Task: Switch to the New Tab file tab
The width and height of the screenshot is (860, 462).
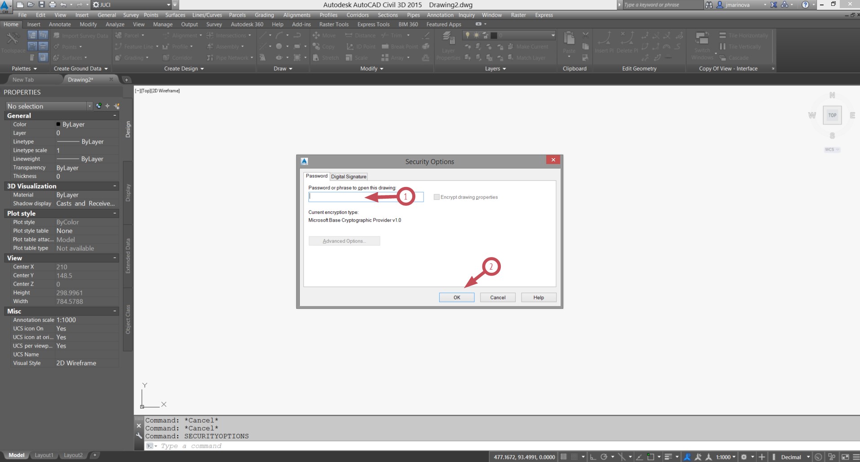Action: tap(23, 80)
